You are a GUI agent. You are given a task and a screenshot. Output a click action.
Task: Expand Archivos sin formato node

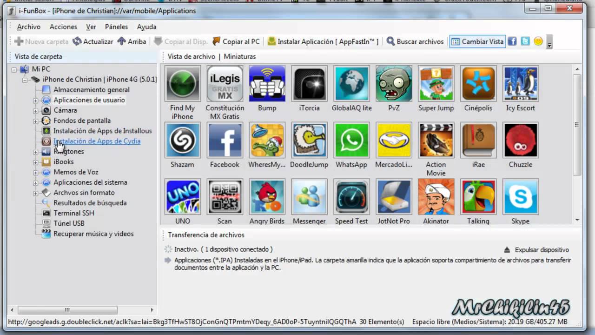[35, 193]
